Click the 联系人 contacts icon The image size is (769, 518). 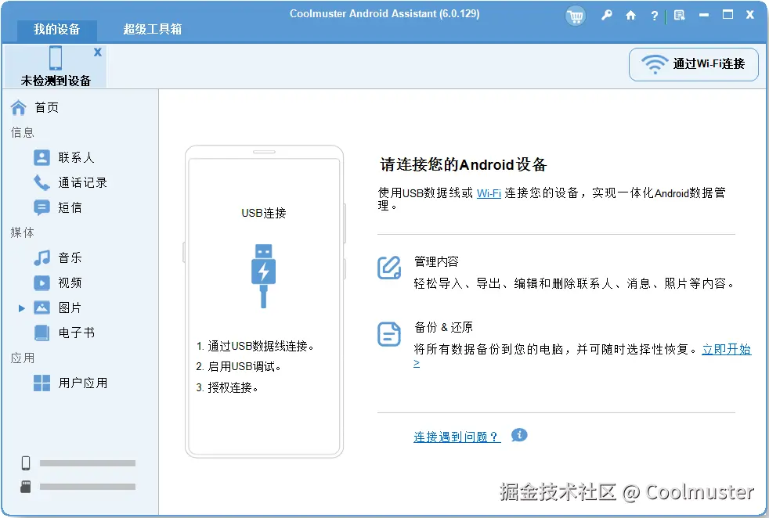pyautogui.click(x=42, y=157)
